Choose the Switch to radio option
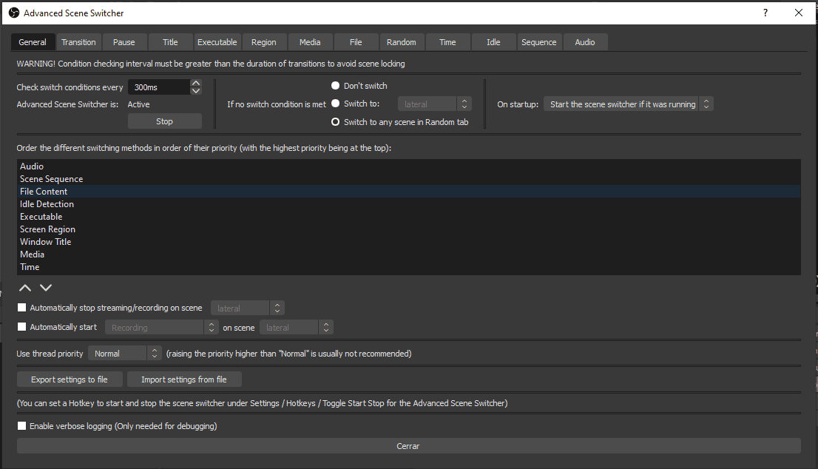The height and width of the screenshot is (469, 818). pyautogui.click(x=336, y=104)
